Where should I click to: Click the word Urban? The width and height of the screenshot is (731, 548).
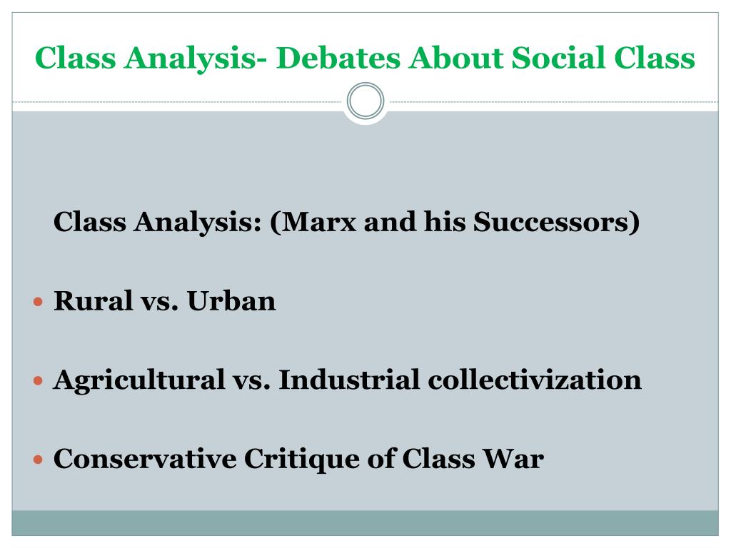point(231,301)
